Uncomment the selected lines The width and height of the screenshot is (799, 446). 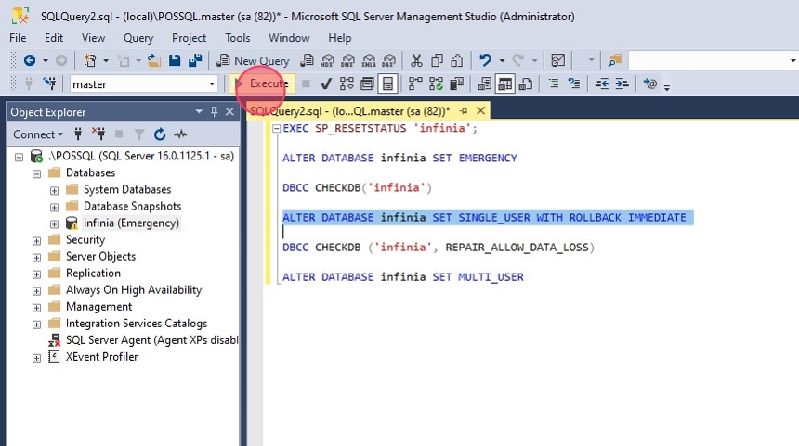[574, 83]
